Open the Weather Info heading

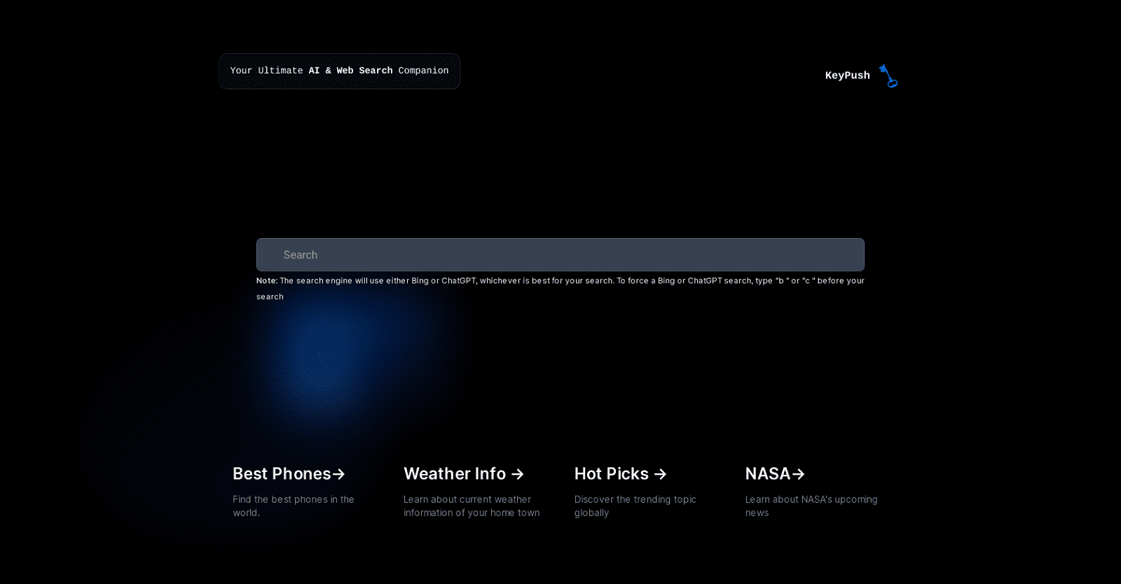[x=455, y=474]
